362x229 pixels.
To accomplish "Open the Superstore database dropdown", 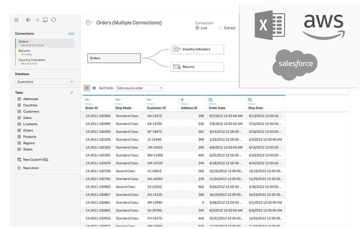I will point(45,82).
